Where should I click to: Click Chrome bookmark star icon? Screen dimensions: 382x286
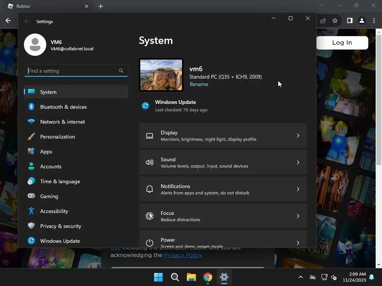coord(335,21)
